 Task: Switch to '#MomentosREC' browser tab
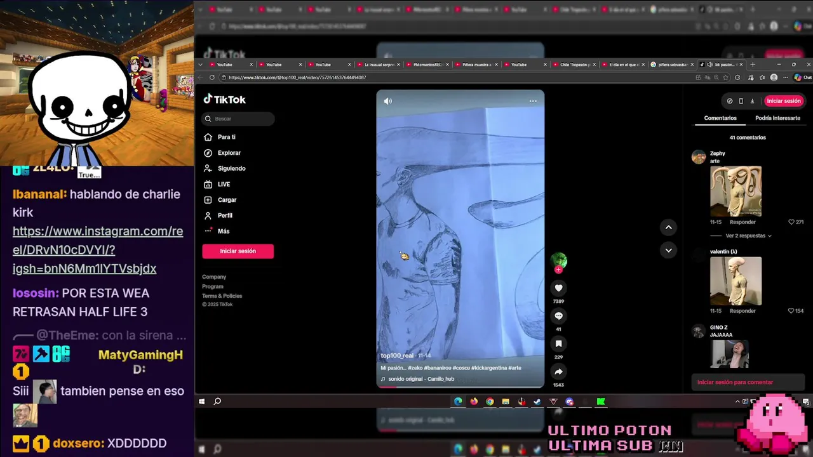(427, 65)
